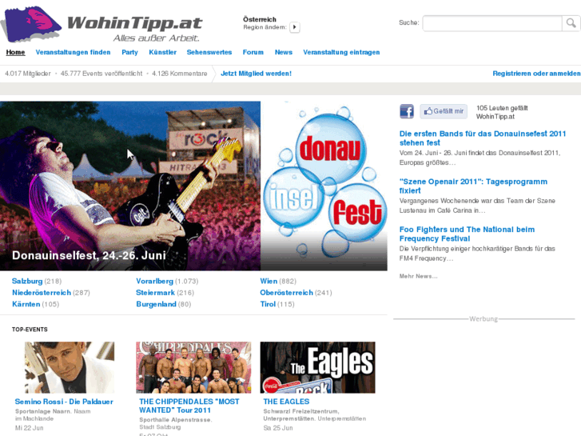Image resolution: width=581 pixels, height=436 pixels.
Task: Open the Facebook icon link
Action: pyautogui.click(x=407, y=111)
